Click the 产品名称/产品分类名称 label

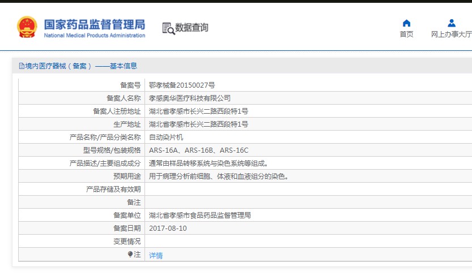tap(105, 137)
